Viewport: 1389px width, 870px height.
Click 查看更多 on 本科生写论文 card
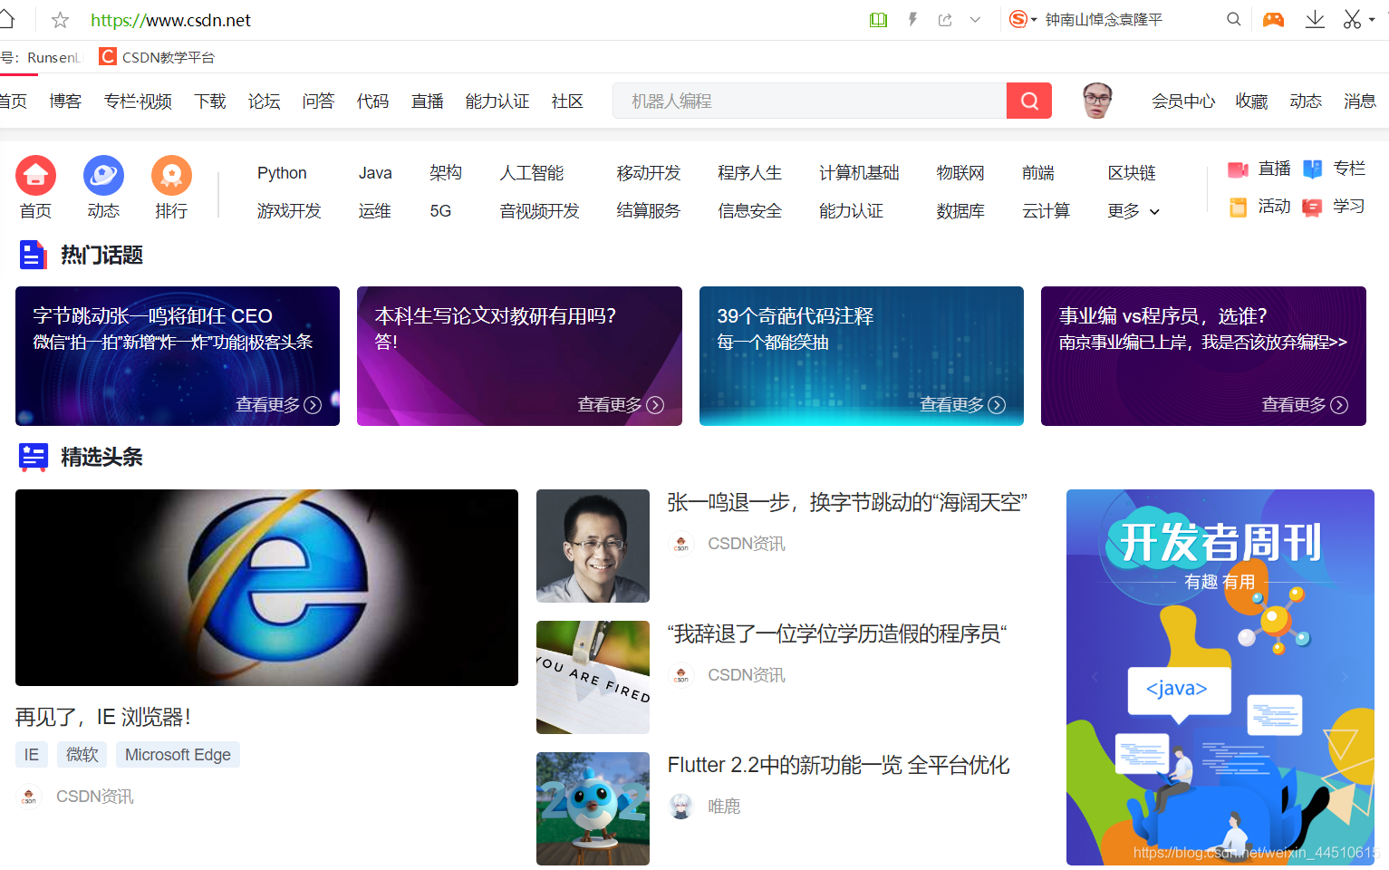tap(621, 405)
